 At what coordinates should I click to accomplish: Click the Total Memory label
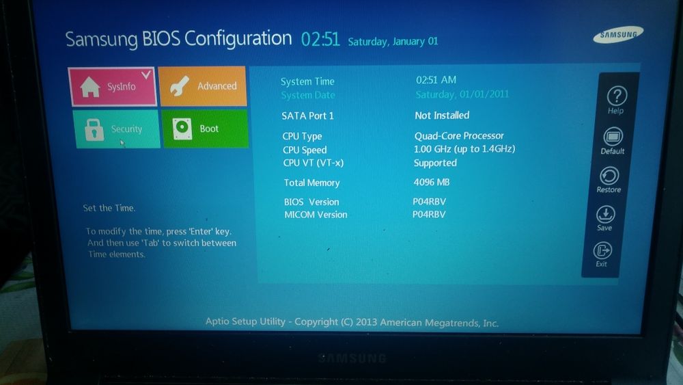coord(311,183)
